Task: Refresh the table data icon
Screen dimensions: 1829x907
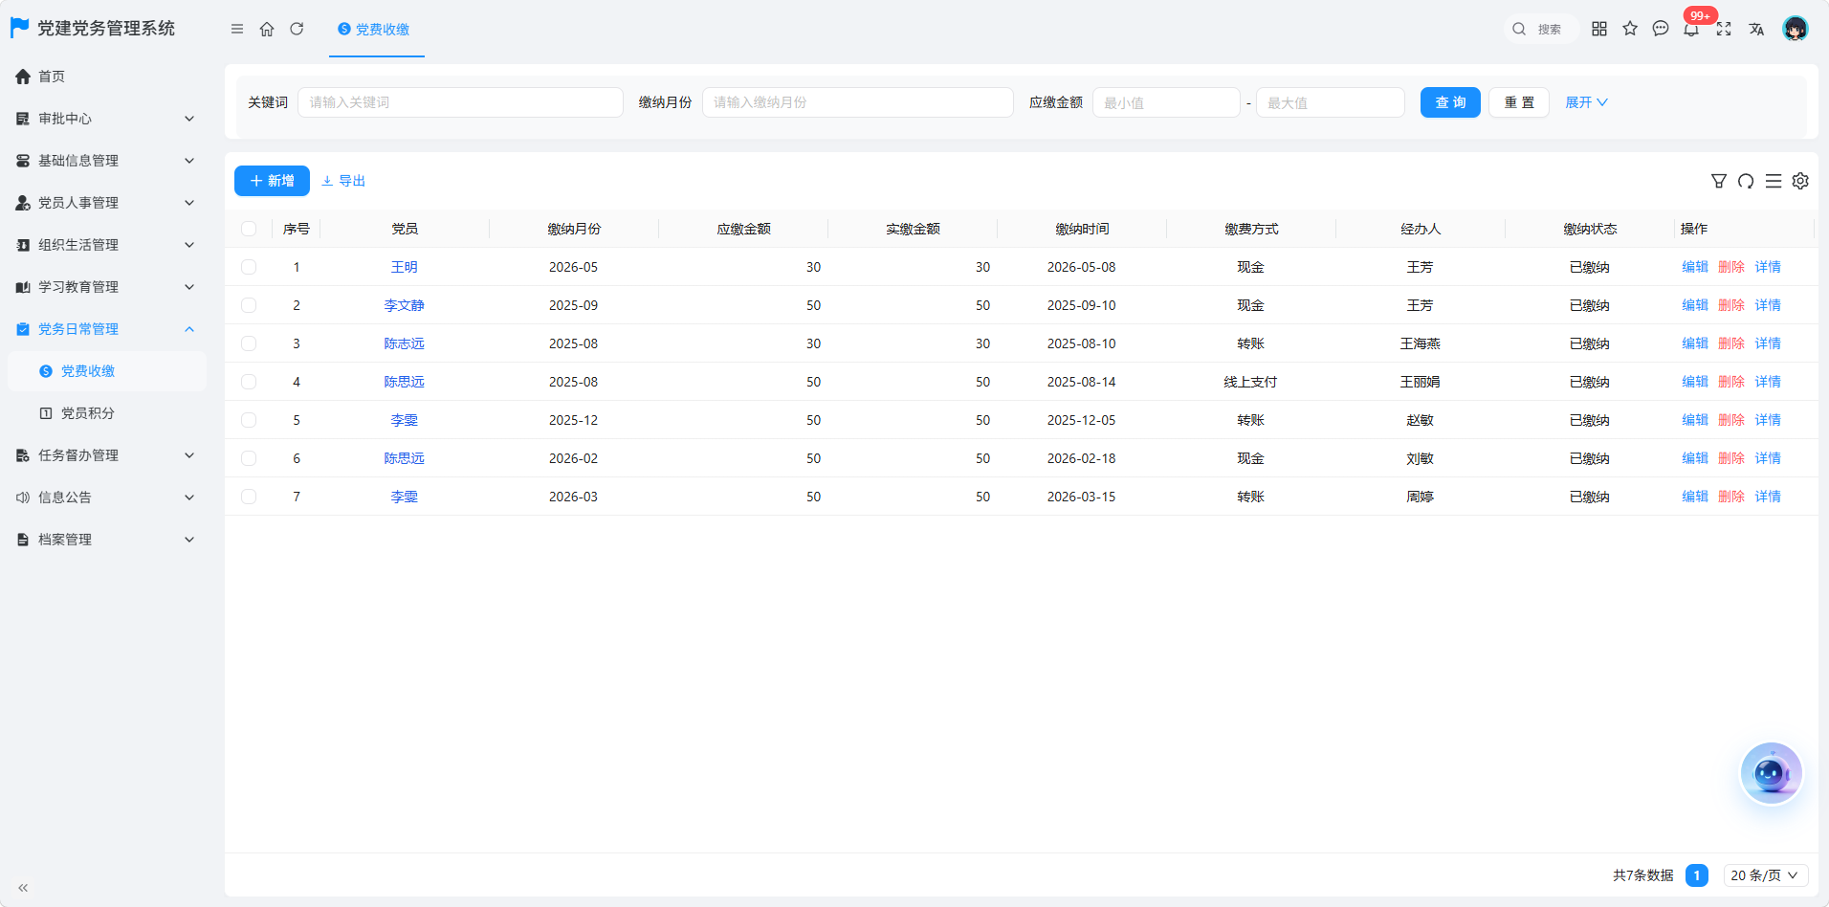Action: click(1746, 181)
